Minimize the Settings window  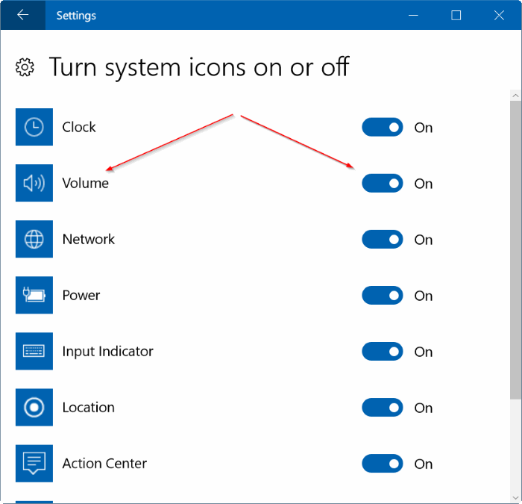click(413, 15)
